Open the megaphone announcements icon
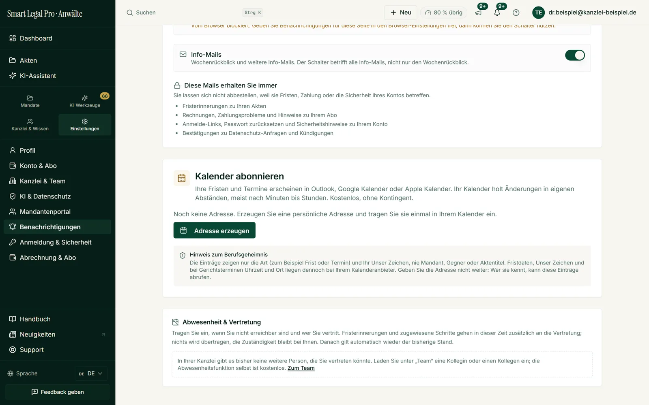This screenshot has width=649, height=405. click(x=478, y=13)
